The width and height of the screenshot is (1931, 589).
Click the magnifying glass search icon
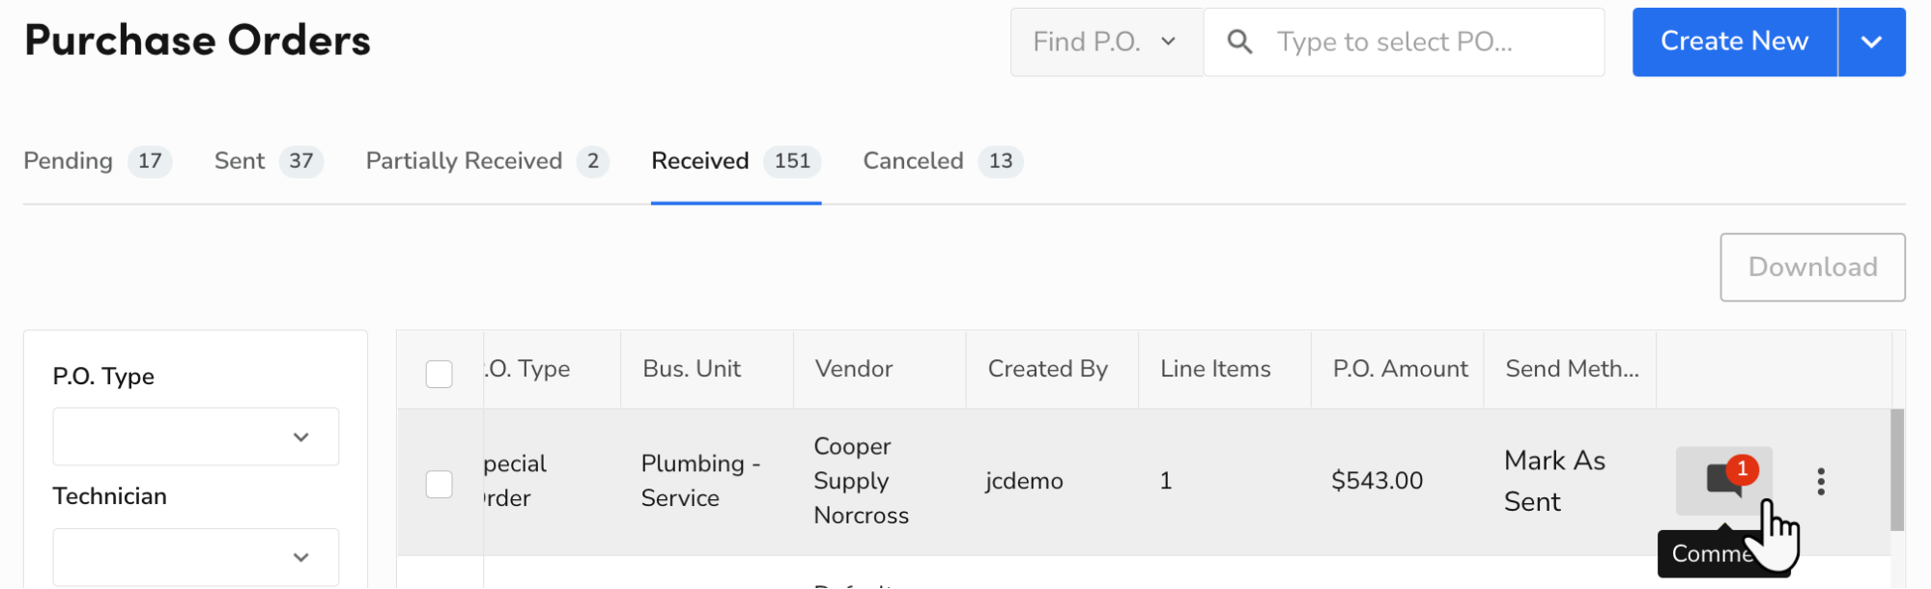(x=1239, y=42)
